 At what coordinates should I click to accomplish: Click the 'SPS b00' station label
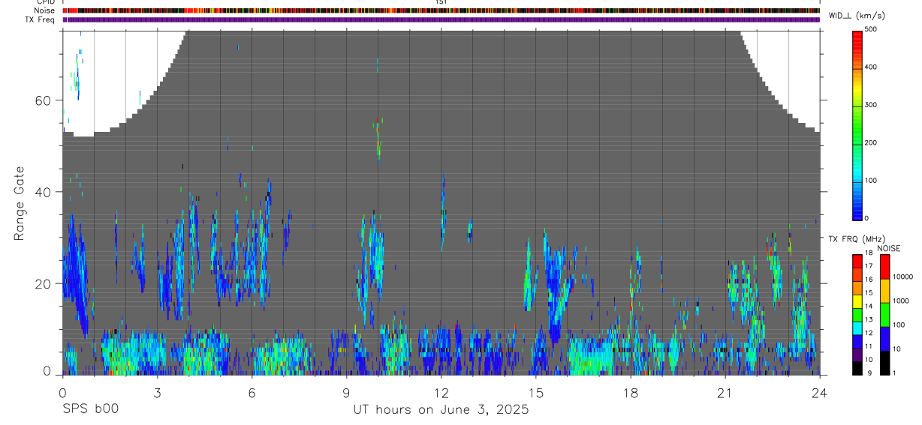90,409
